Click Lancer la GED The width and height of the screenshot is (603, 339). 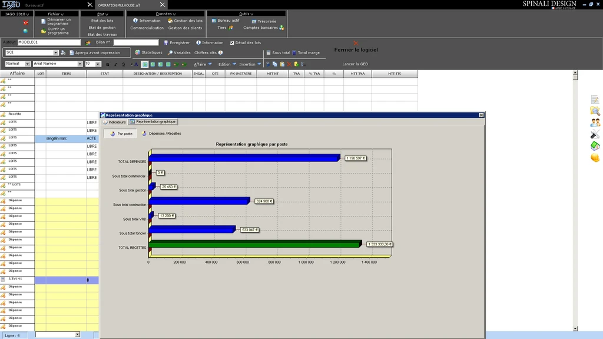[355, 64]
